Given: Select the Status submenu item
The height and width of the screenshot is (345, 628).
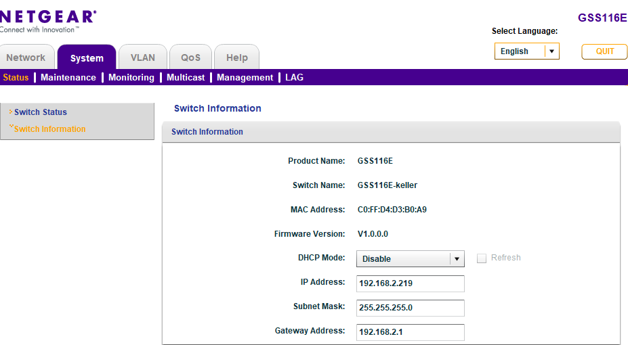Looking at the screenshot, I should 16,78.
